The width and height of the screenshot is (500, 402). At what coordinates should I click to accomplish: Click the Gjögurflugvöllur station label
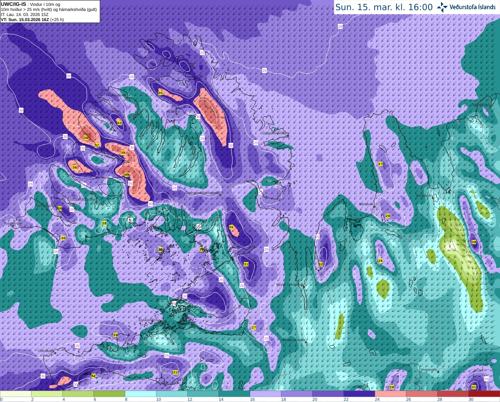275,133
